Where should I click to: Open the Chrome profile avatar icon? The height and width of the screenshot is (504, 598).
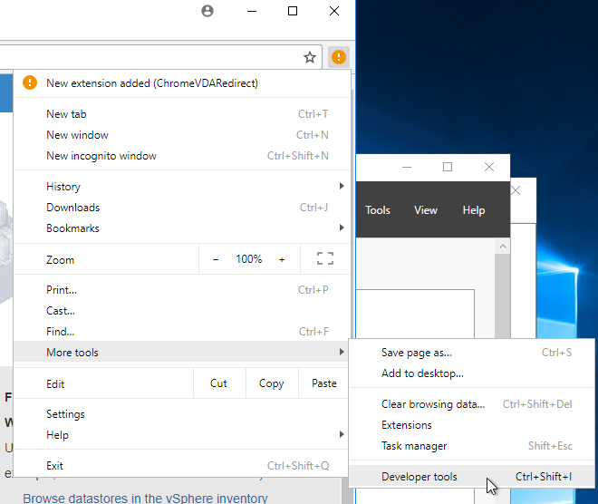[x=207, y=11]
